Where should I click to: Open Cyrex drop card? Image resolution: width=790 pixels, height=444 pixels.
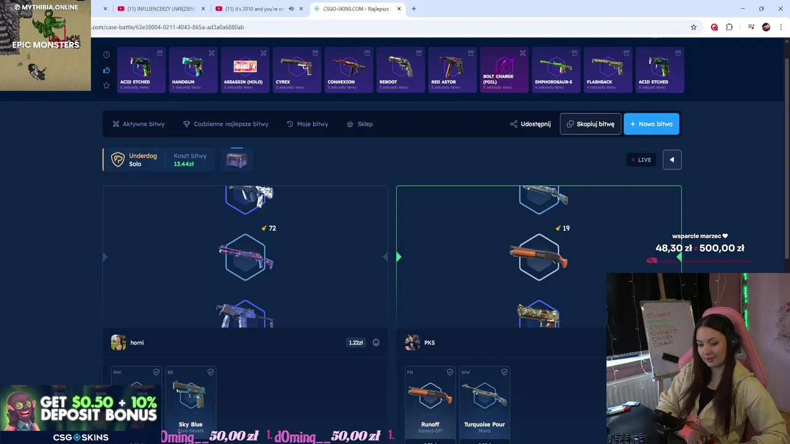[x=297, y=70]
